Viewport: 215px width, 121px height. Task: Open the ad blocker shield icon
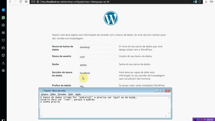click(196, 2)
